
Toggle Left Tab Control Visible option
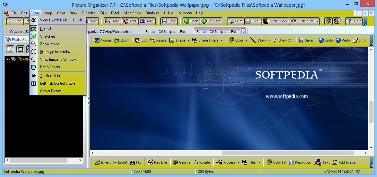58,83
